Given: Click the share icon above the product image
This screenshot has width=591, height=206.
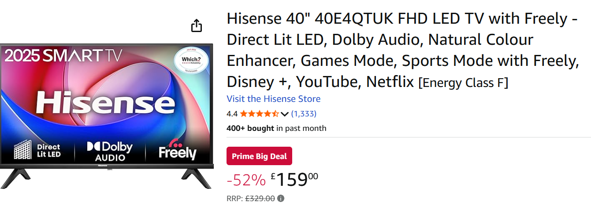Looking at the screenshot, I should [197, 25].
